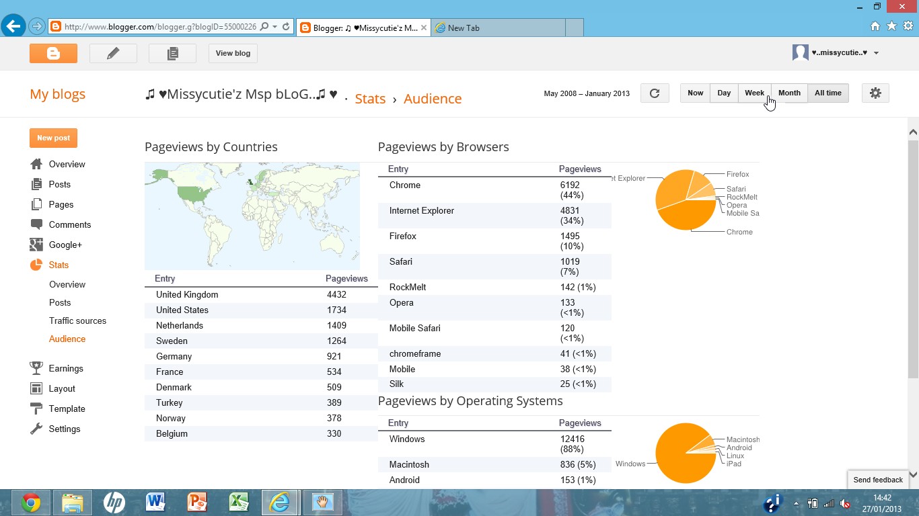This screenshot has width=919, height=516.
Task: Click the Settings wrench icon
Action: click(x=36, y=429)
